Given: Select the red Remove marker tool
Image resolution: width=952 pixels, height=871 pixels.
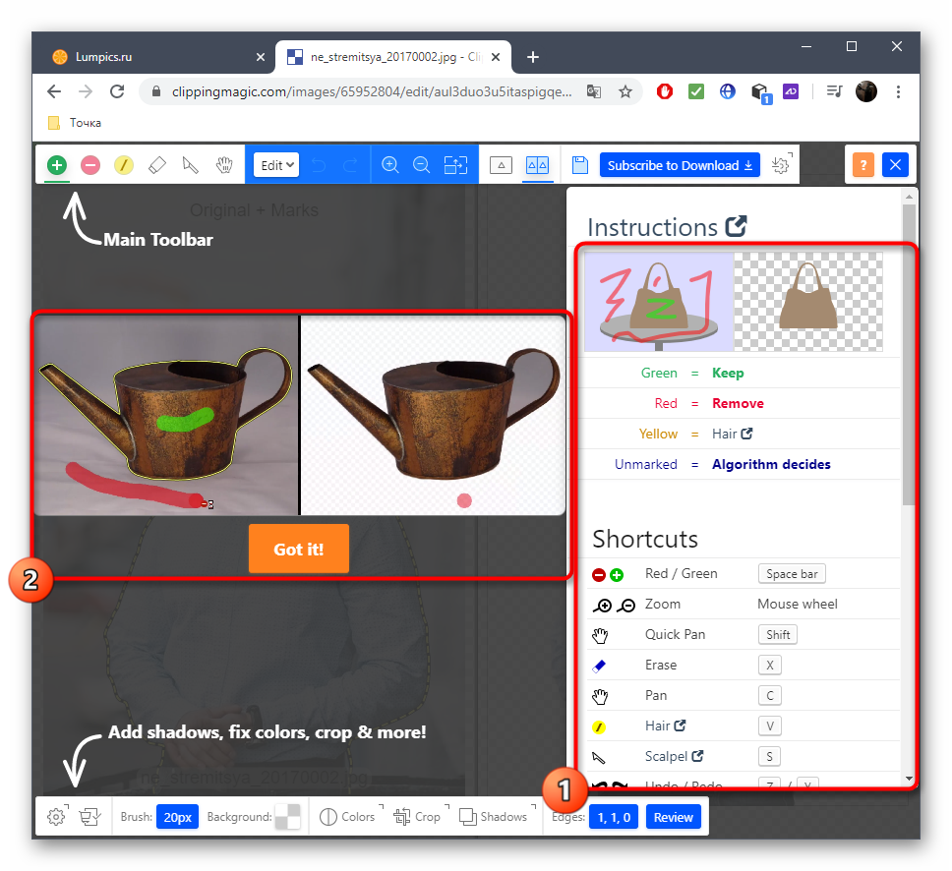Looking at the screenshot, I should [90, 165].
